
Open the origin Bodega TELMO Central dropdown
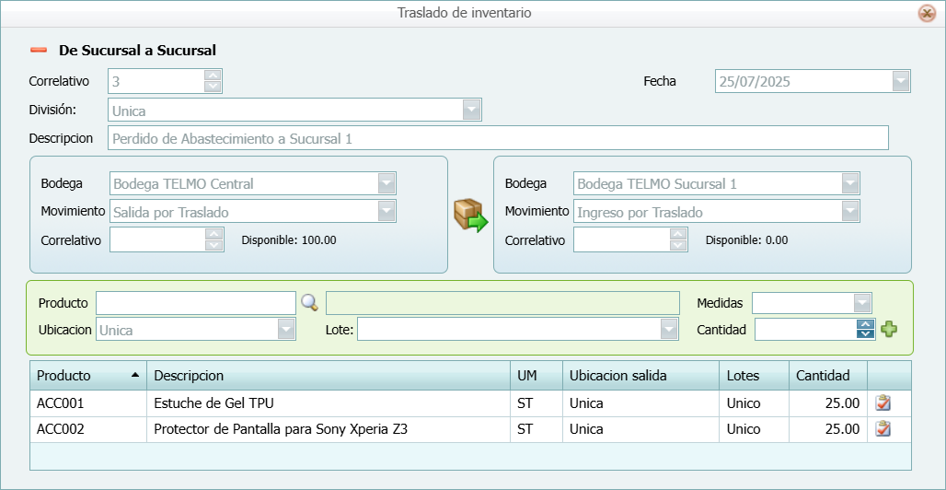[387, 183]
